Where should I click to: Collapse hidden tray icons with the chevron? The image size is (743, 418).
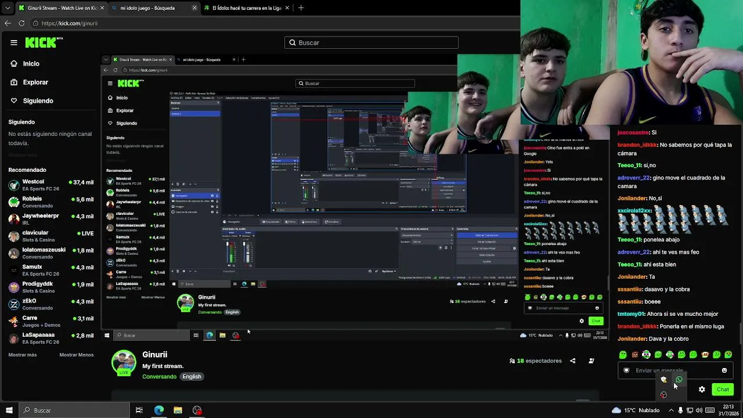(671, 410)
